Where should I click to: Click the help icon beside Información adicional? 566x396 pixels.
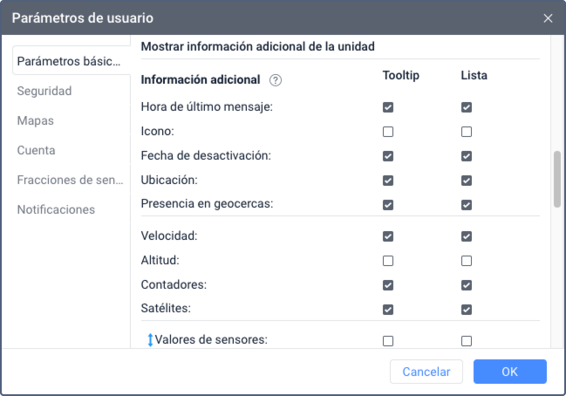pyautogui.click(x=276, y=80)
